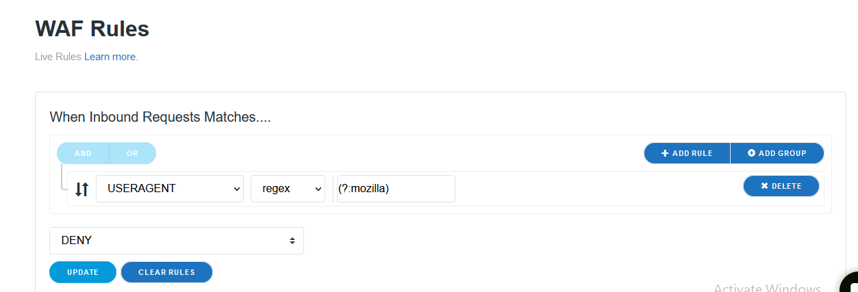Click the up-down caret on the DENY selector

(x=292, y=241)
